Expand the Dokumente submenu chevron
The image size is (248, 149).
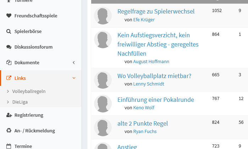coord(74,63)
